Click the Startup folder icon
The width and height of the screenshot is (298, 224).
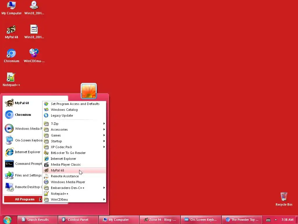(x=46, y=141)
